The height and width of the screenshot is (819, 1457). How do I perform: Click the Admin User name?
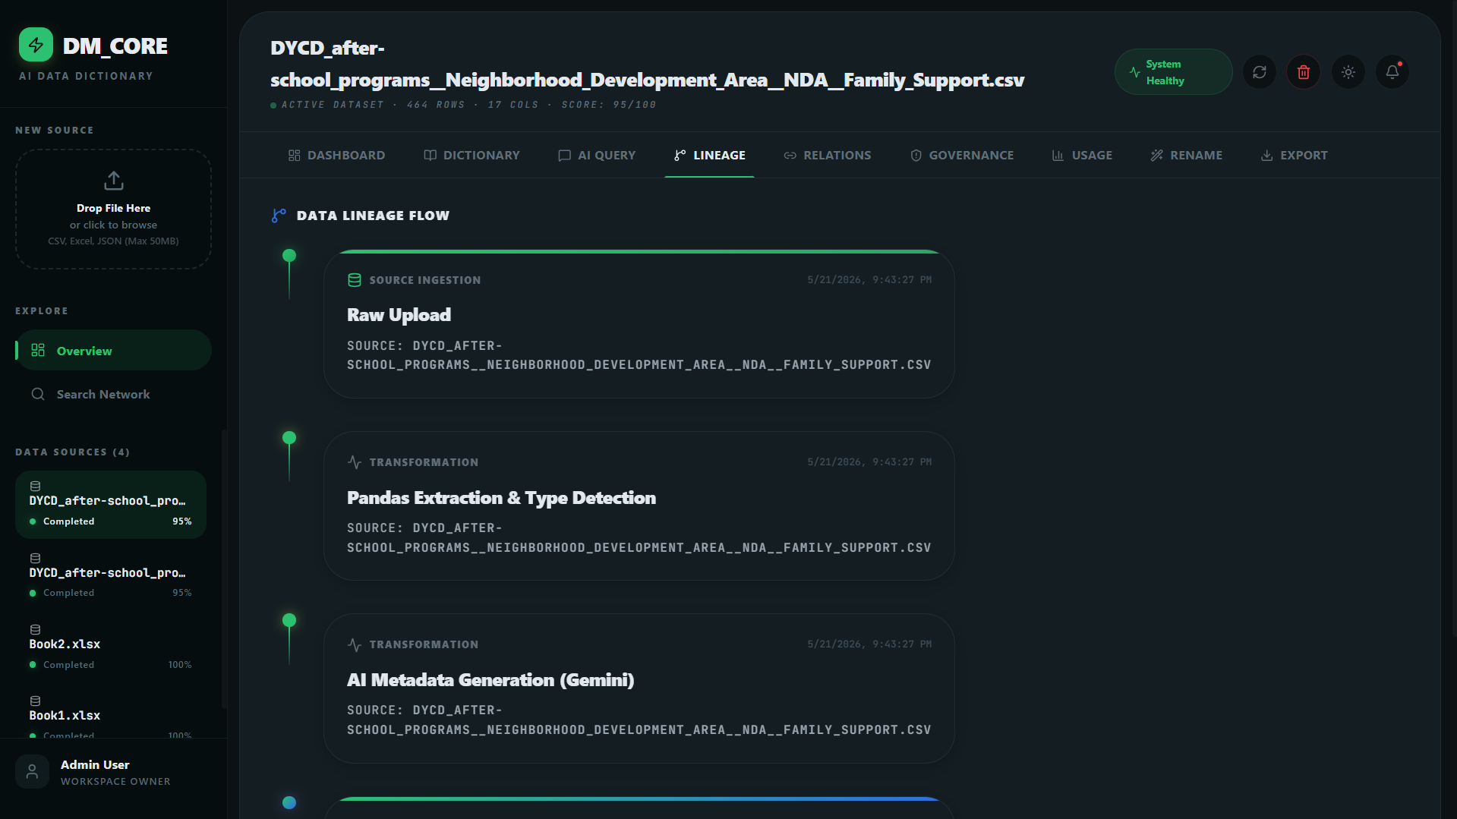tap(95, 764)
